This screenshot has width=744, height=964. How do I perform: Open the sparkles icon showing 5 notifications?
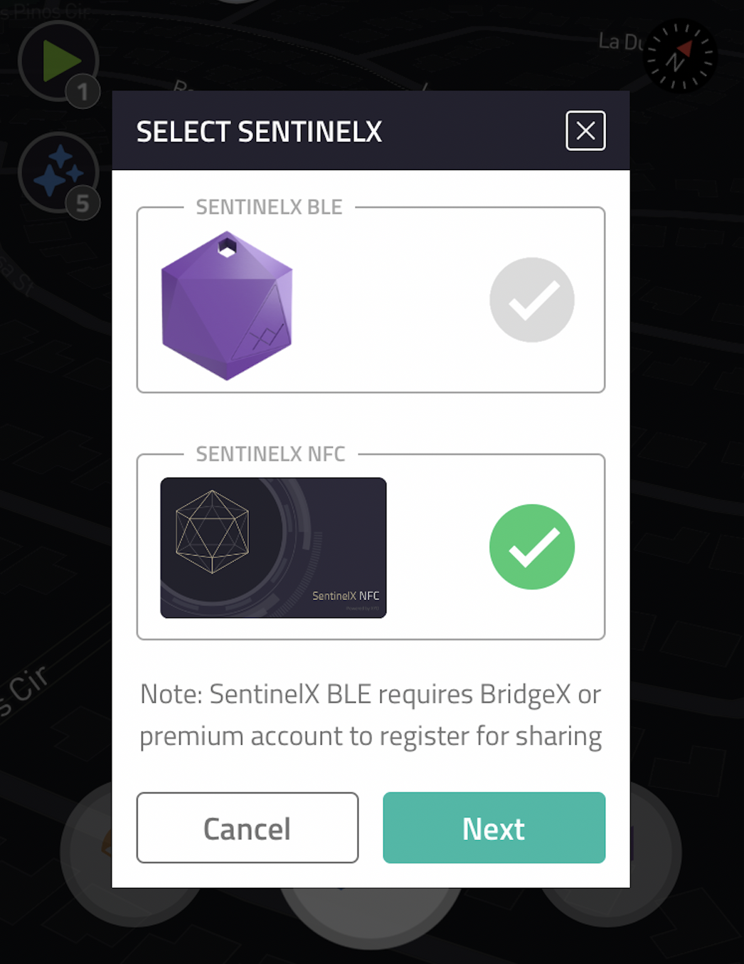pos(58,171)
